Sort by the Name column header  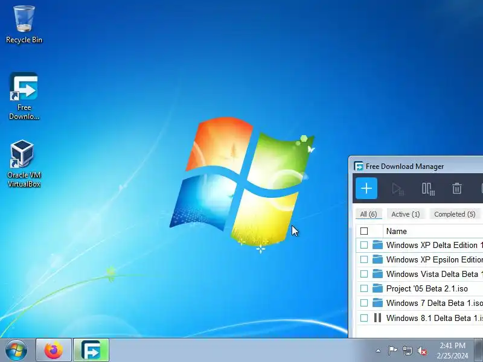(433, 231)
